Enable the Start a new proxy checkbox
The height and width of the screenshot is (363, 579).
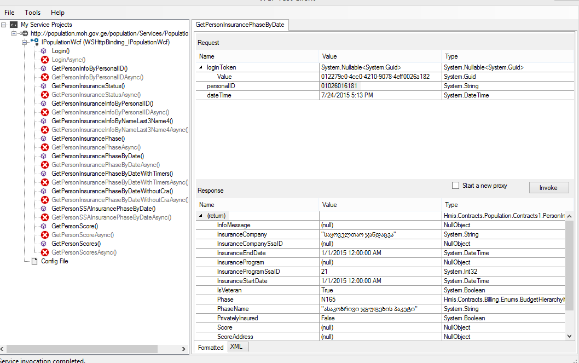coord(455,186)
